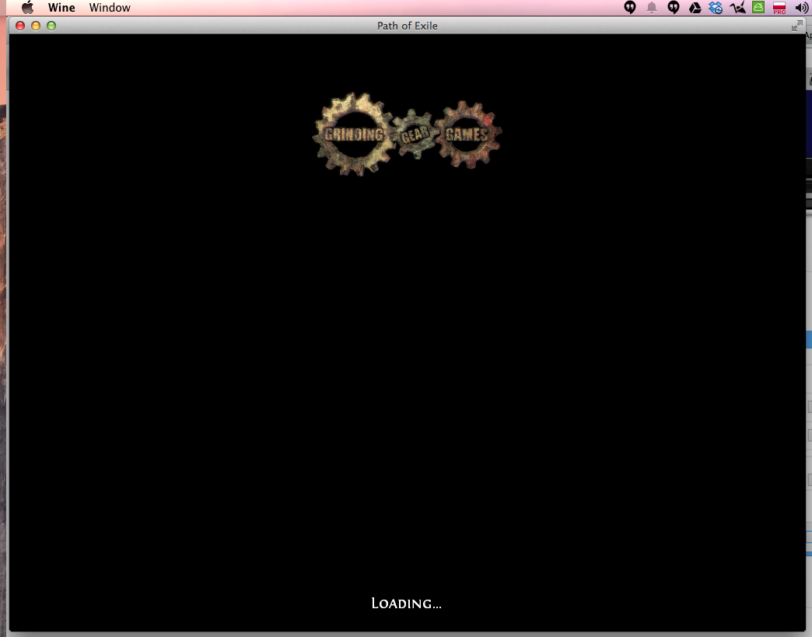Viewport: 812px width, 637px height.
Task: Click Hangouts icon between bell and Drive
Action: pos(674,7)
